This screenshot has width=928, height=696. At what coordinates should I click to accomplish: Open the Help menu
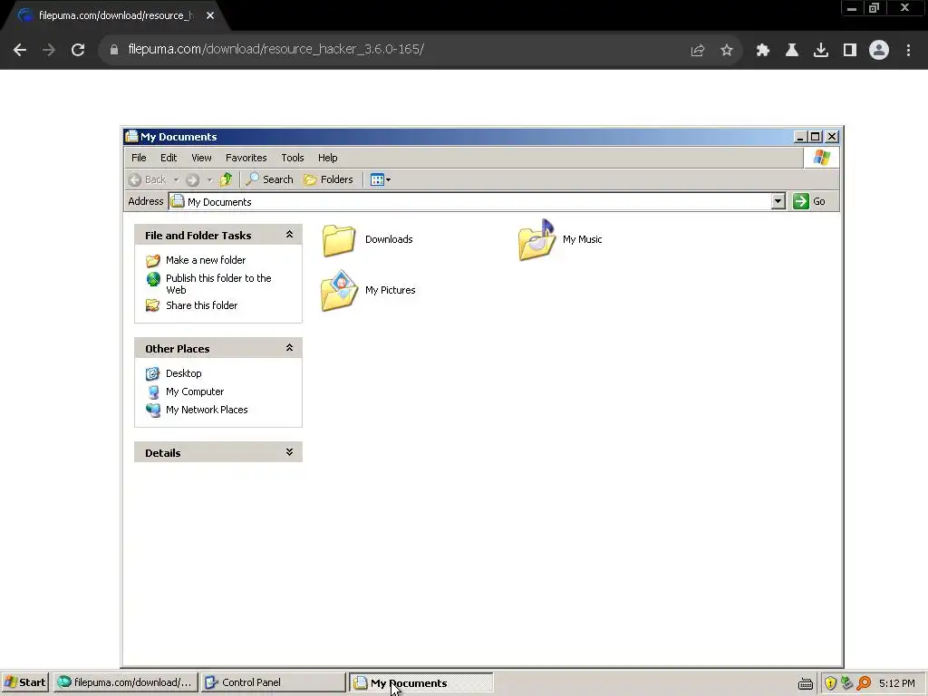327,158
